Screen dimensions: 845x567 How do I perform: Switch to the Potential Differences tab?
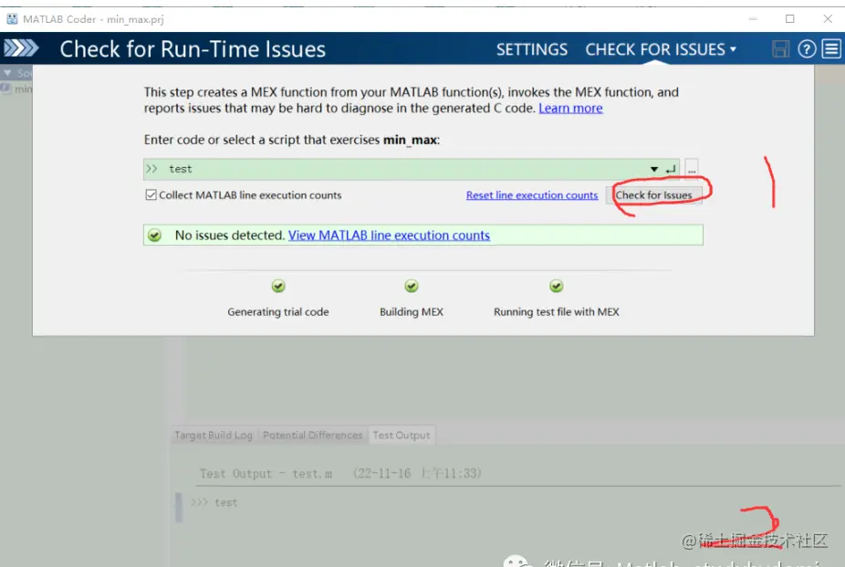[313, 435]
